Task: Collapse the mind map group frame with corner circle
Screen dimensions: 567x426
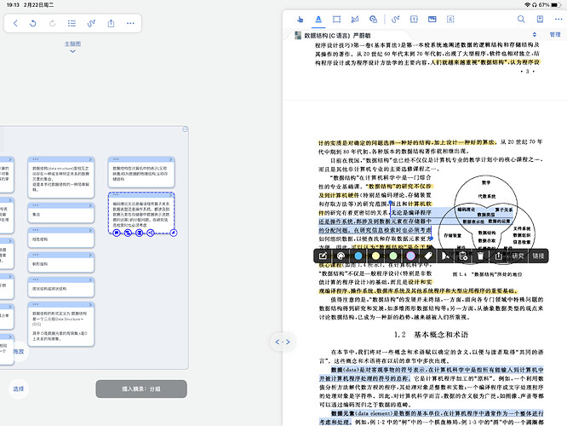Action: (185, 130)
